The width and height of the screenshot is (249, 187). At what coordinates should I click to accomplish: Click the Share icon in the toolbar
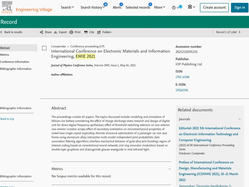point(41,32)
